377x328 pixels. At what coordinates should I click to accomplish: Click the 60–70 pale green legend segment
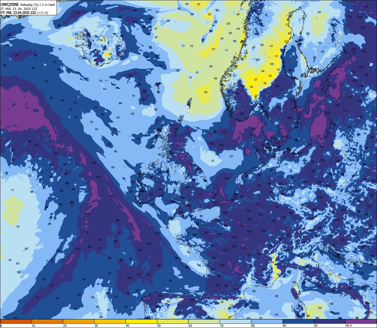(x=204, y=321)
